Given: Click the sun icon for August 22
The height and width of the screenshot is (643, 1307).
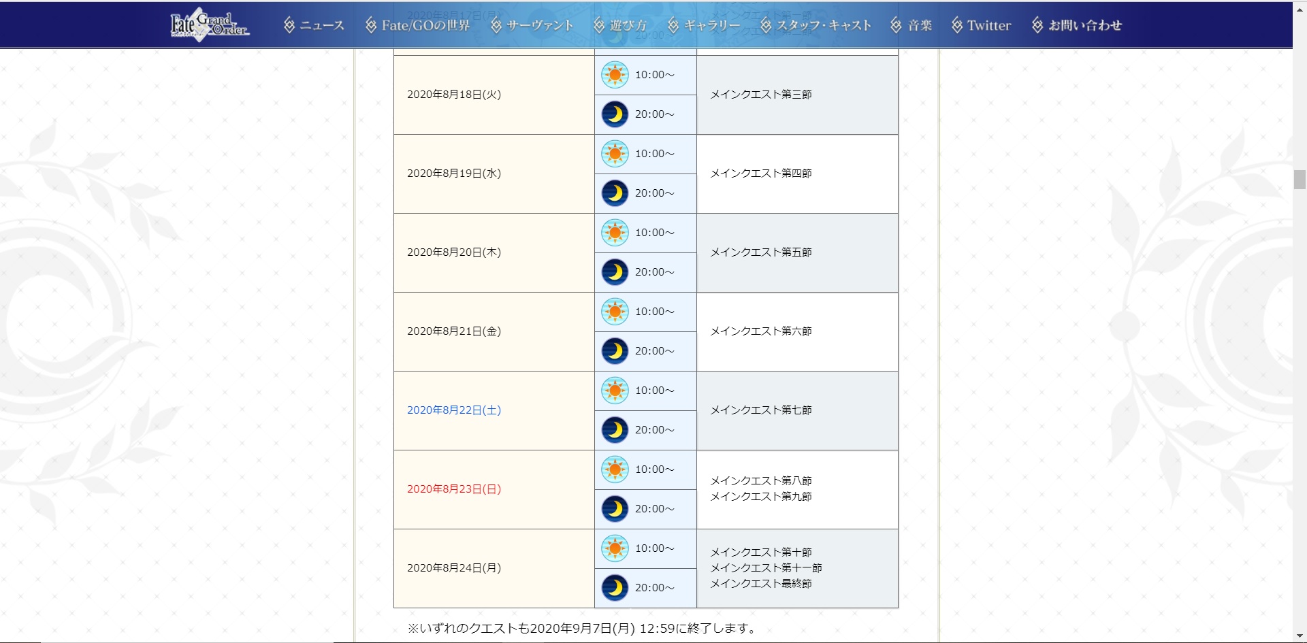Looking at the screenshot, I should point(614,391).
